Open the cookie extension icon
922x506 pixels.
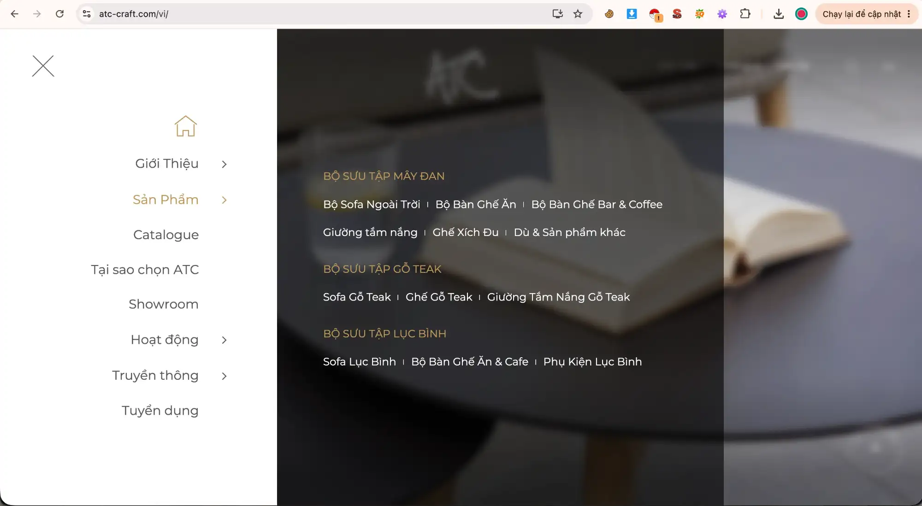click(x=609, y=14)
